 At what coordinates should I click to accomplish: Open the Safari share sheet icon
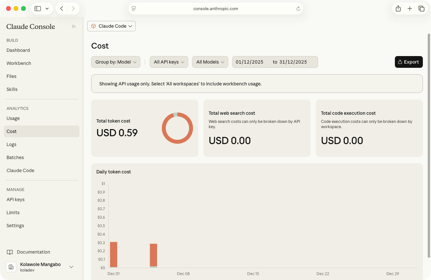point(398,8)
